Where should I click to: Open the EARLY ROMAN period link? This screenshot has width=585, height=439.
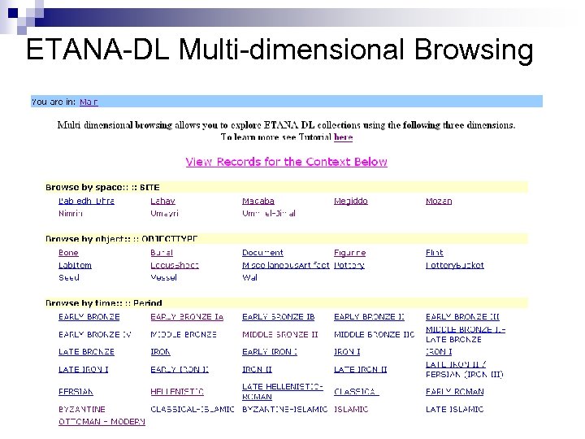tap(455, 392)
